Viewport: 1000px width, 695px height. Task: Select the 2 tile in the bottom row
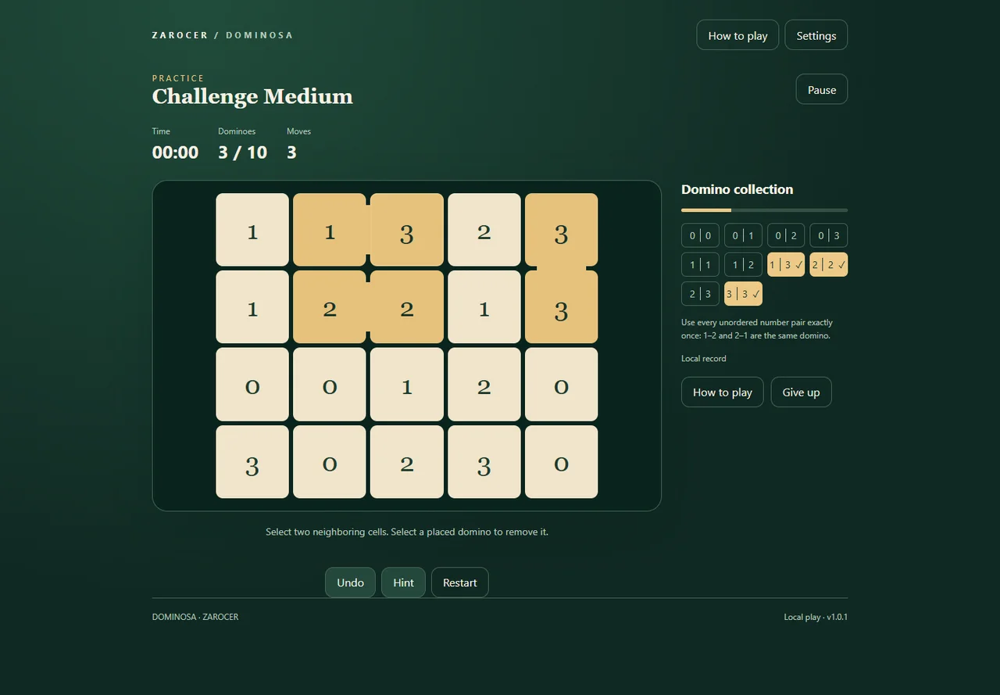[x=407, y=462]
